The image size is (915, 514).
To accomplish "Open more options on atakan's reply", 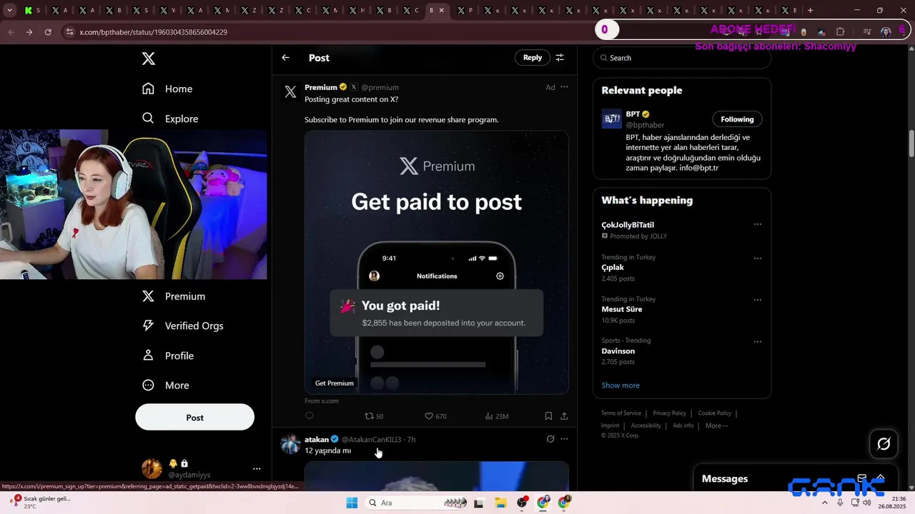I will pos(564,439).
